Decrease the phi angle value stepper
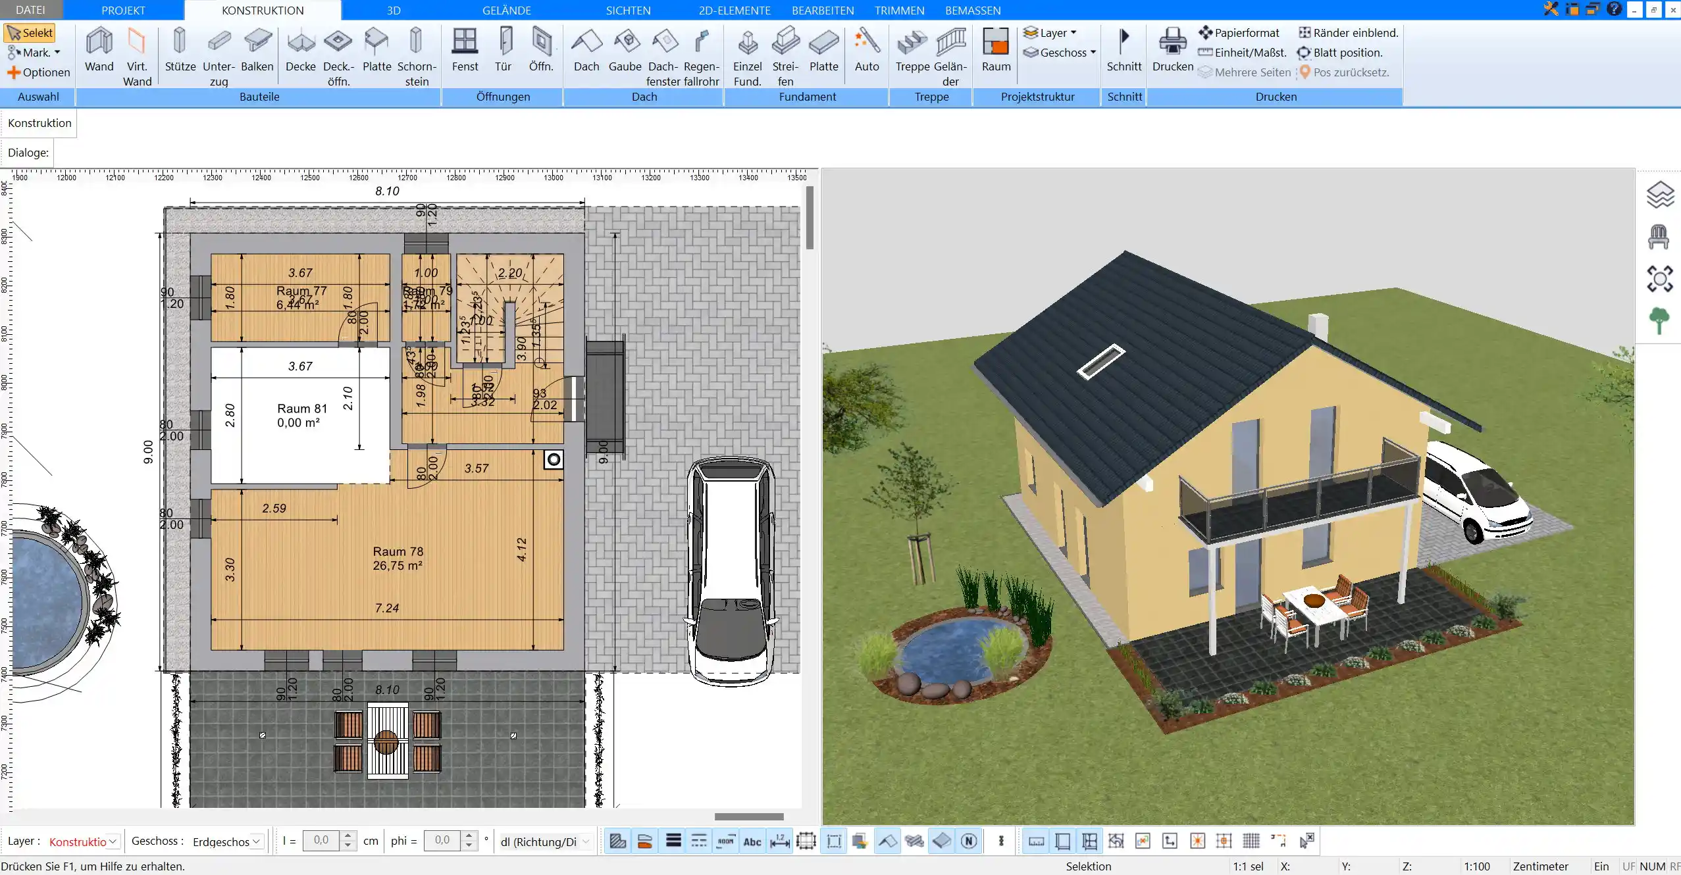This screenshot has height=875, width=1681. click(x=469, y=845)
